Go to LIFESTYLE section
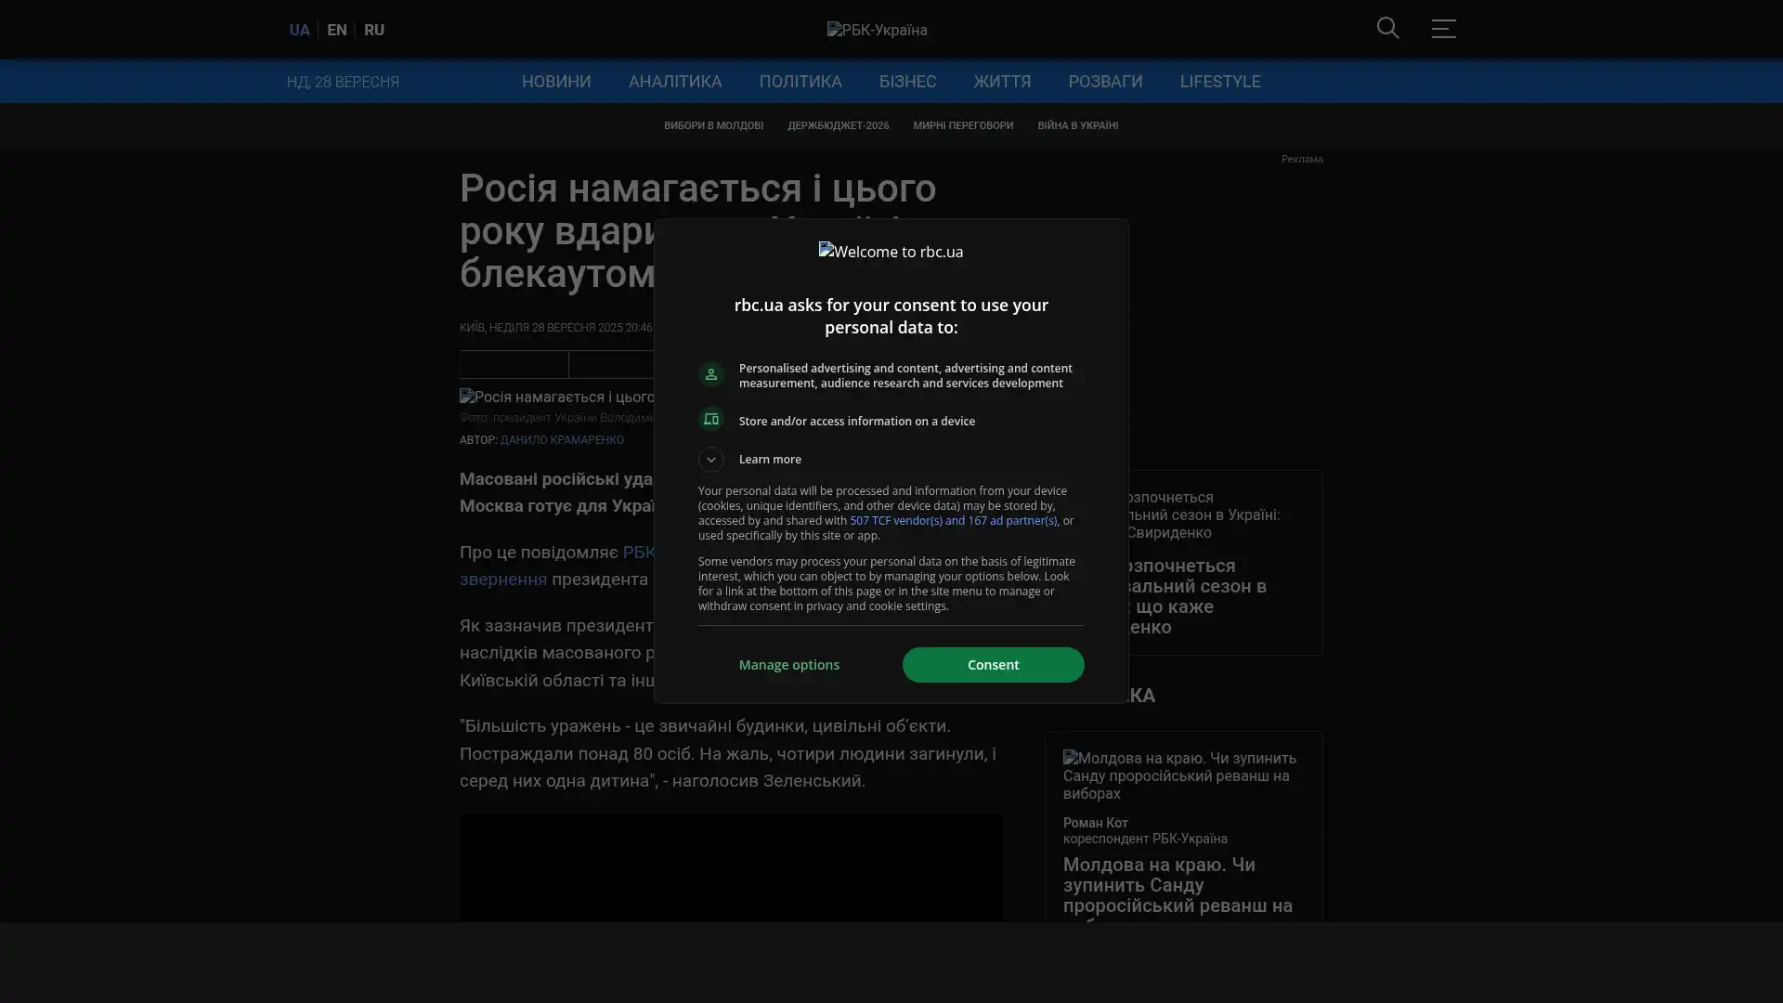Image resolution: width=1783 pixels, height=1003 pixels. [1219, 82]
